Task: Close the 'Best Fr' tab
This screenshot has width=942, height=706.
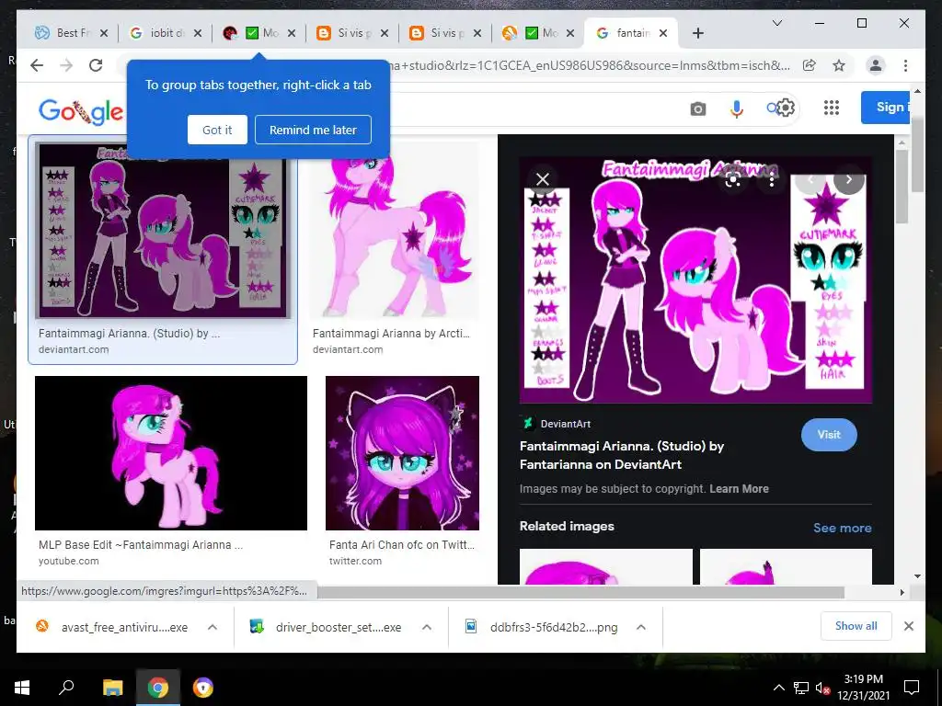Action: pyautogui.click(x=104, y=34)
